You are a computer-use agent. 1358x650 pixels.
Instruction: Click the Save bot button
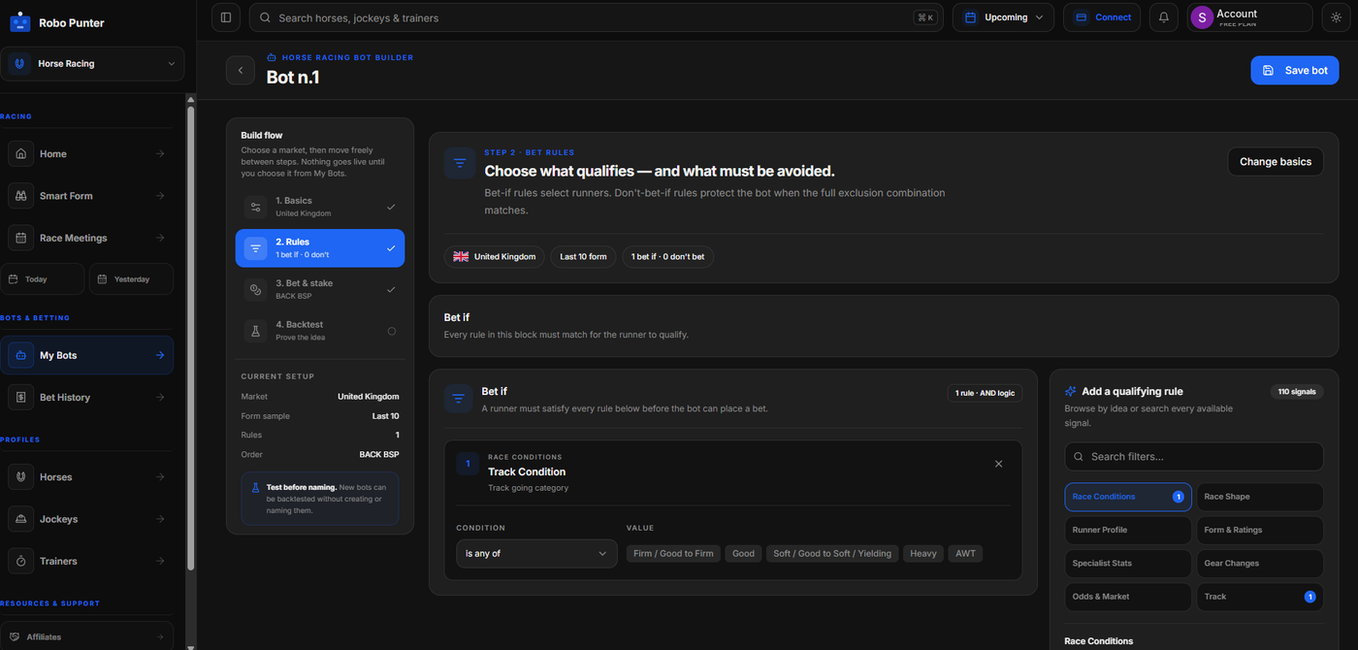[1294, 70]
